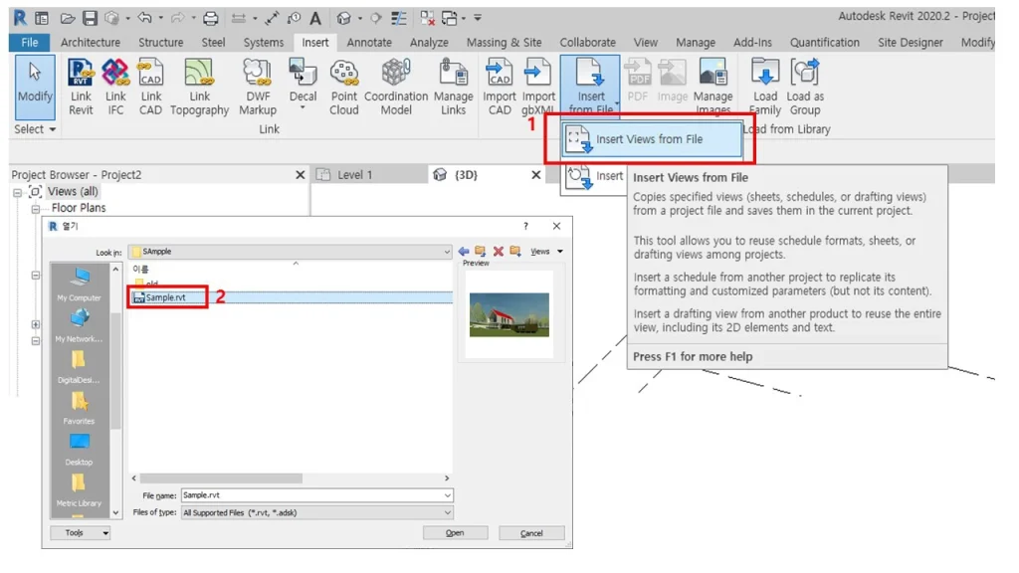Click the places sidebar scroll down arrow
Screen dimensions: 1019x573
115,512
